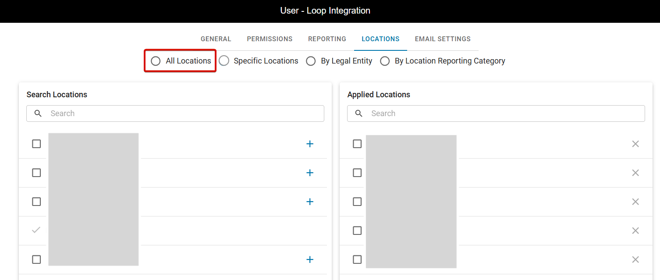Select the All Locations radio button
Image resolution: width=660 pixels, height=280 pixels.
click(156, 61)
